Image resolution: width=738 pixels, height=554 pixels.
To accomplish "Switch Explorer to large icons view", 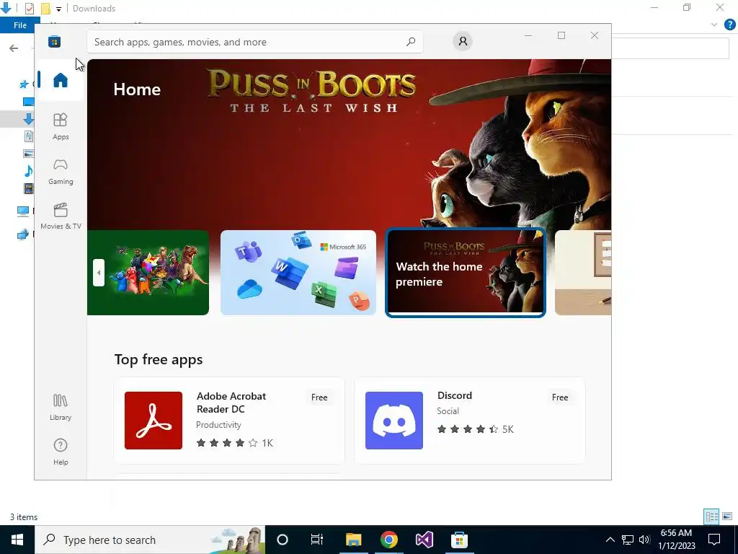I will coord(727,516).
